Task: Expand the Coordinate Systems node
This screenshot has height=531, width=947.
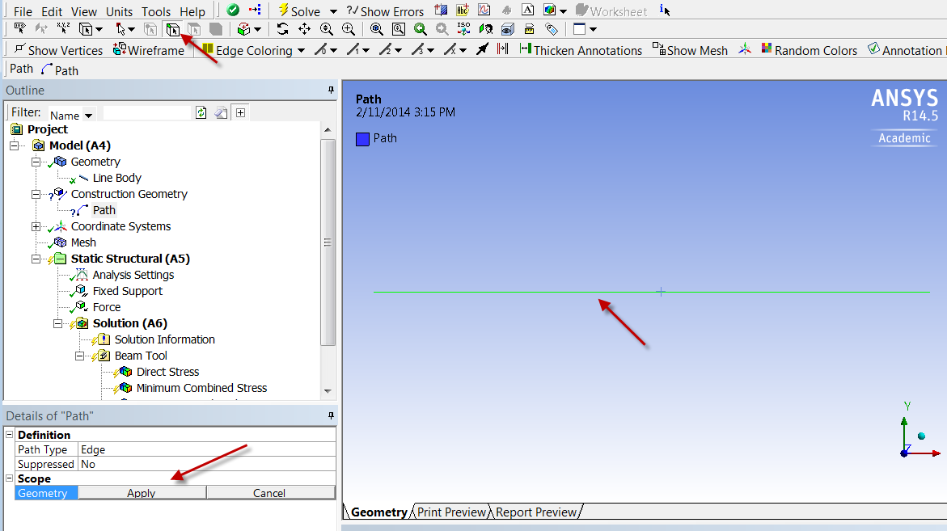Action: (x=36, y=226)
